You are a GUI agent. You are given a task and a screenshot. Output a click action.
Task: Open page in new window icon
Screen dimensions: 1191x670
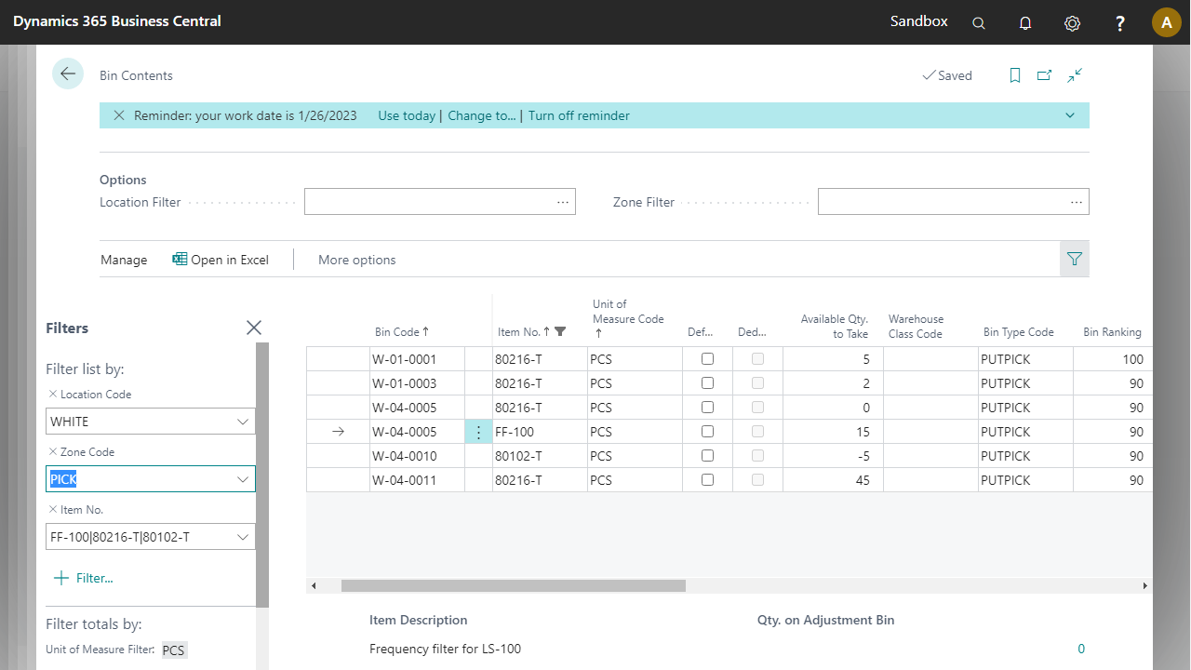pos(1045,75)
